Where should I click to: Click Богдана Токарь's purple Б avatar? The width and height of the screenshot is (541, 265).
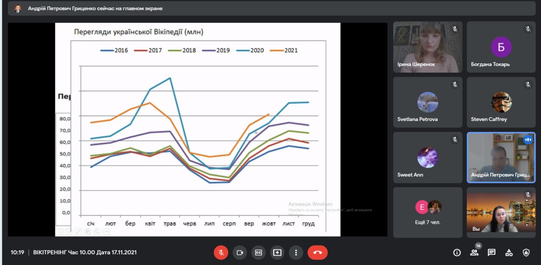click(501, 47)
